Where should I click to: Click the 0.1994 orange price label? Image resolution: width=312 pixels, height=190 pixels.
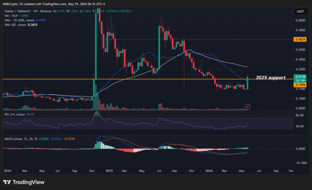(300, 85)
